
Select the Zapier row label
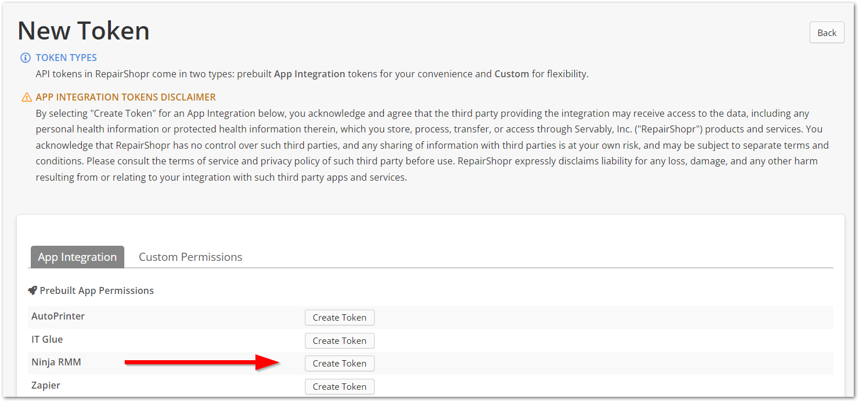click(46, 385)
